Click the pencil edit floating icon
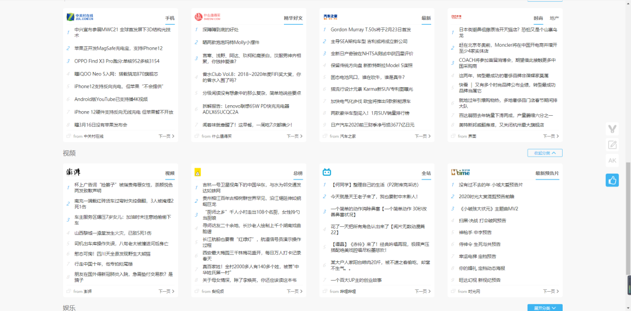 pos(612,144)
